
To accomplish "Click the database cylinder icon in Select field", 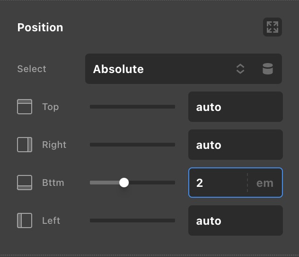I will pos(267,69).
